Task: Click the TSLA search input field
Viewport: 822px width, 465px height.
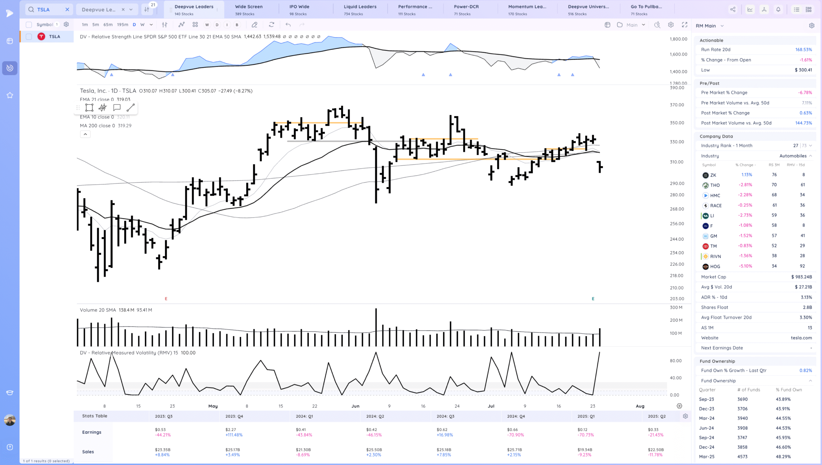Action: click(x=48, y=10)
